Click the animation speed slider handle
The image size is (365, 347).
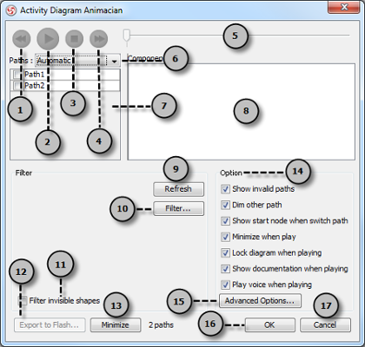[127, 36]
